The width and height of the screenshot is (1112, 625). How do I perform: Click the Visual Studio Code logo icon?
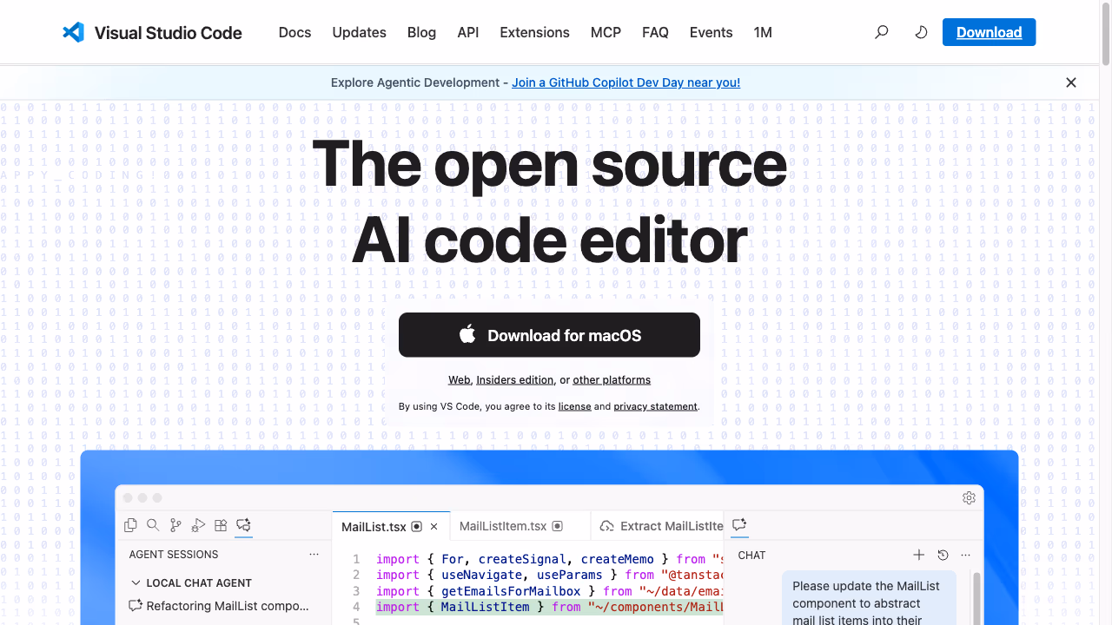pos(73,32)
